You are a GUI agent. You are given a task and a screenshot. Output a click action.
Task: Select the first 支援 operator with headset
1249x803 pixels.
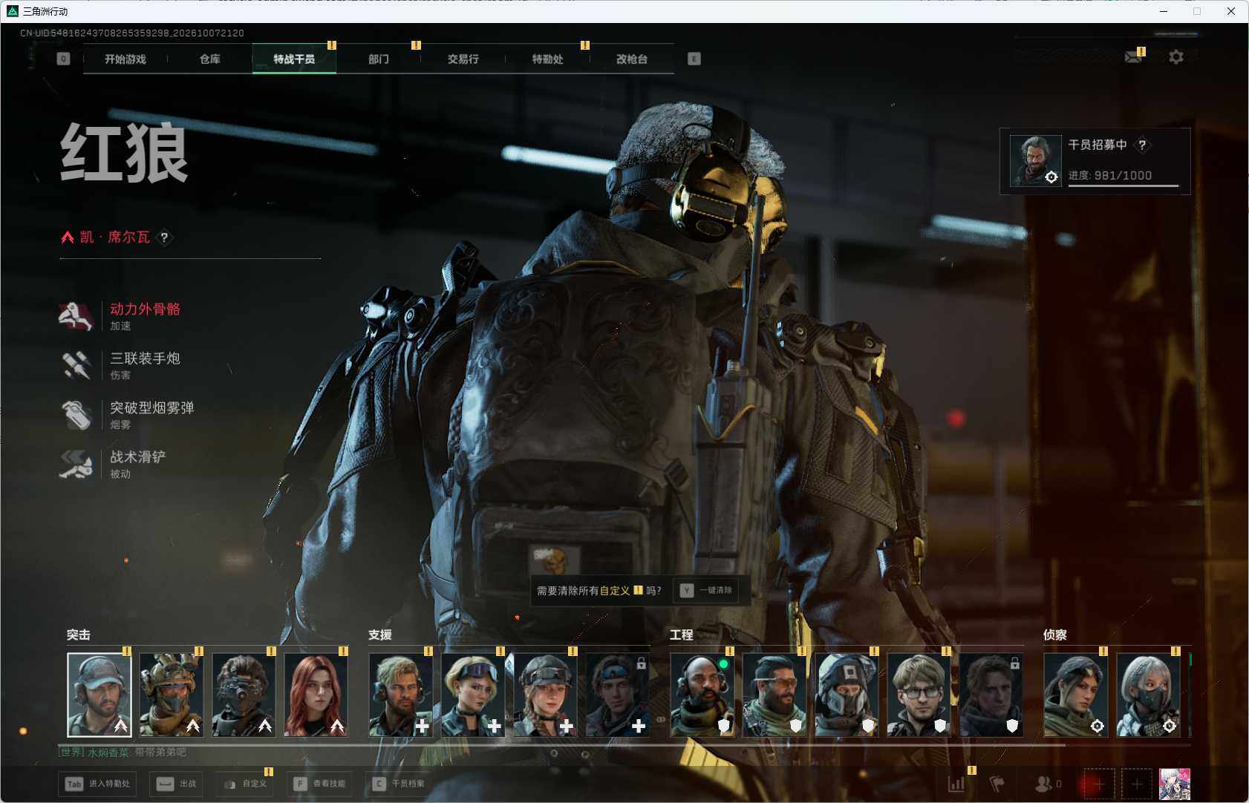(x=401, y=695)
